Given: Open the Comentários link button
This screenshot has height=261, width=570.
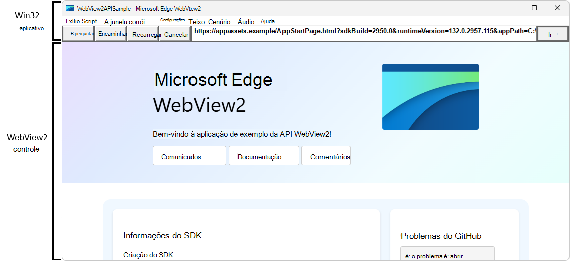Looking at the screenshot, I should pos(326,156).
